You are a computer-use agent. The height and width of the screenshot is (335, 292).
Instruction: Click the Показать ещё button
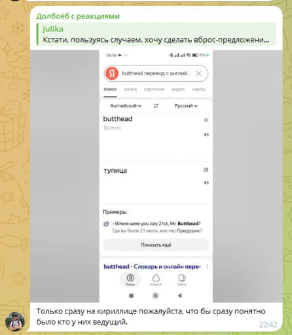pos(156,245)
